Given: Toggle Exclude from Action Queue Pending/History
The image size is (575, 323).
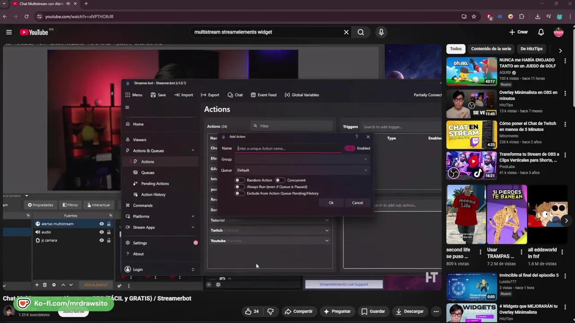Looking at the screenshot, I should [x=240, y=193].
